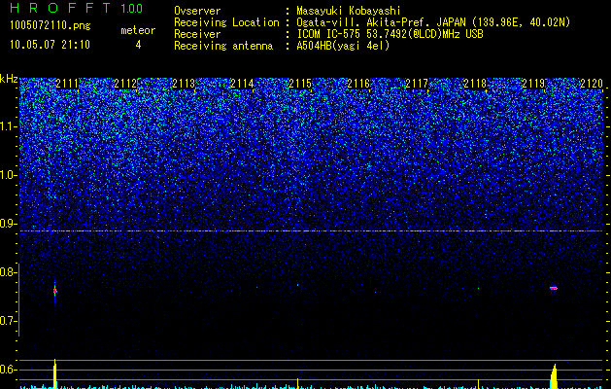Select the timestamp 10.05.07 21:10
Viewport: 611px width, 389px height.
[x=50, y=45]
